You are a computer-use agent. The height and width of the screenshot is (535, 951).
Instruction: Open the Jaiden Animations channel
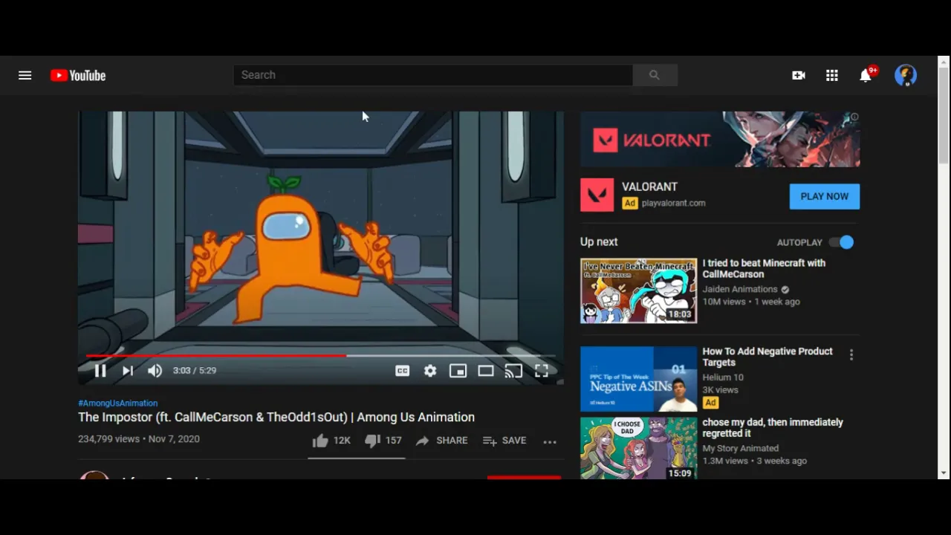tap(740, 289)
